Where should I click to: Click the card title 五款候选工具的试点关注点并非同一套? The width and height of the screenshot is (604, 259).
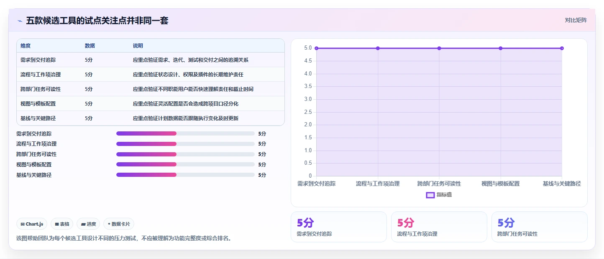(x=97, y=21)
